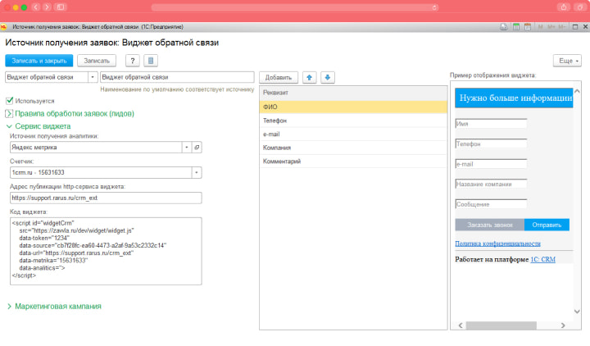The height and width of the screenshot is (346, 590).
Task: Open the Еще menu
Action: tap(567, 61)
